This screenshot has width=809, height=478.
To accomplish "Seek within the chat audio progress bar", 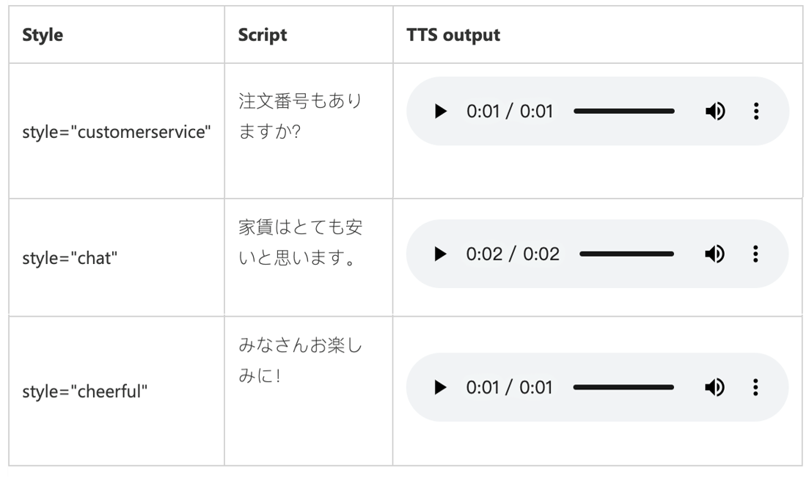I will 626,254.
